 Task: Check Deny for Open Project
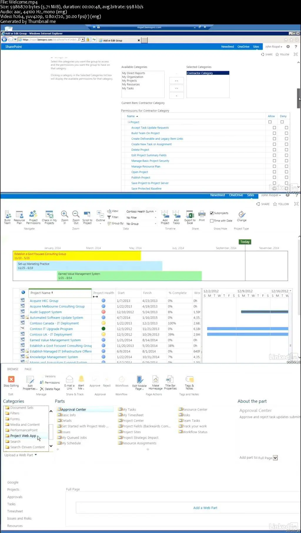point(286,172)
